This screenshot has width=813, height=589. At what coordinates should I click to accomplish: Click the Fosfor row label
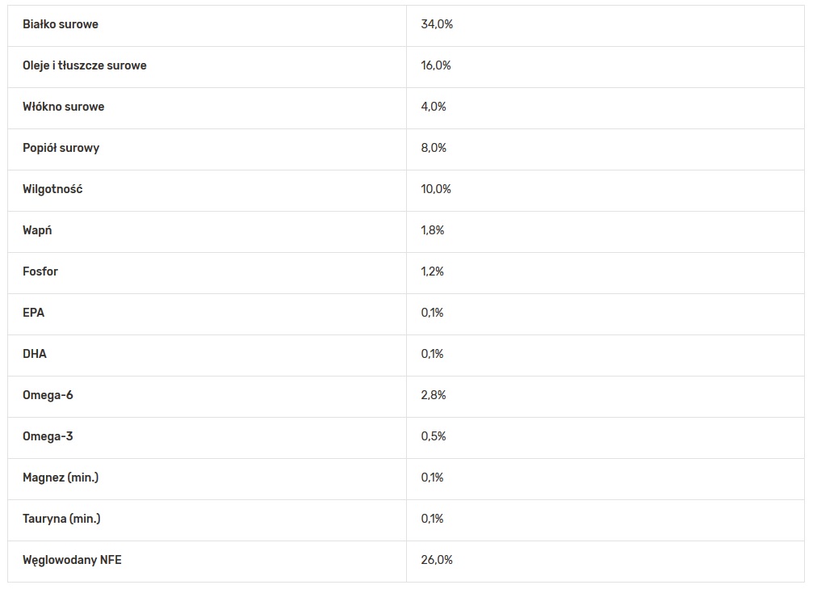click(x=40, y=271)
